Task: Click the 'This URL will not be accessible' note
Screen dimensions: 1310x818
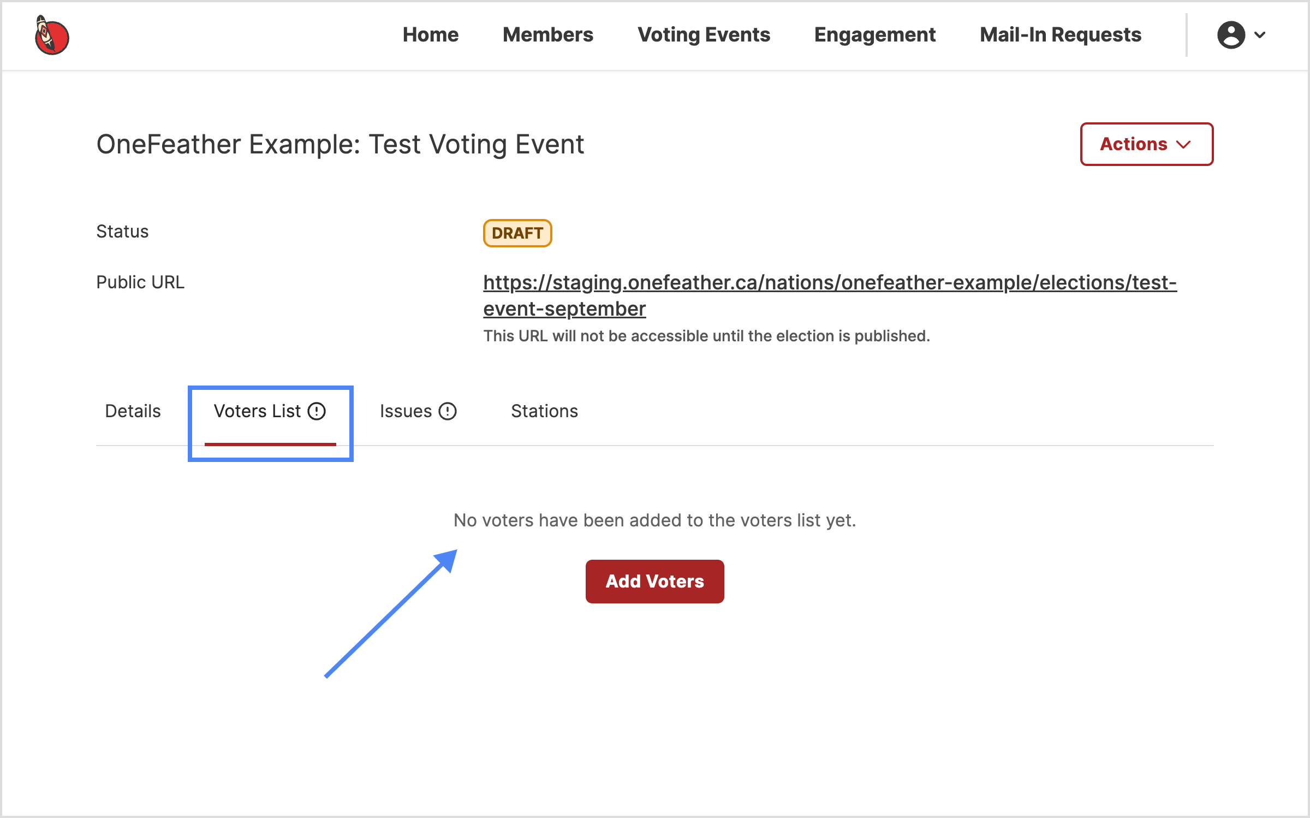Action: [x=706, y=336]
